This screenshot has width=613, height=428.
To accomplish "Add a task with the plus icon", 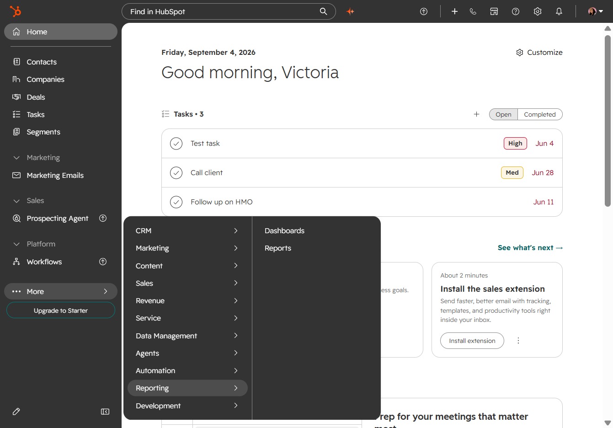I will point(476,114).
